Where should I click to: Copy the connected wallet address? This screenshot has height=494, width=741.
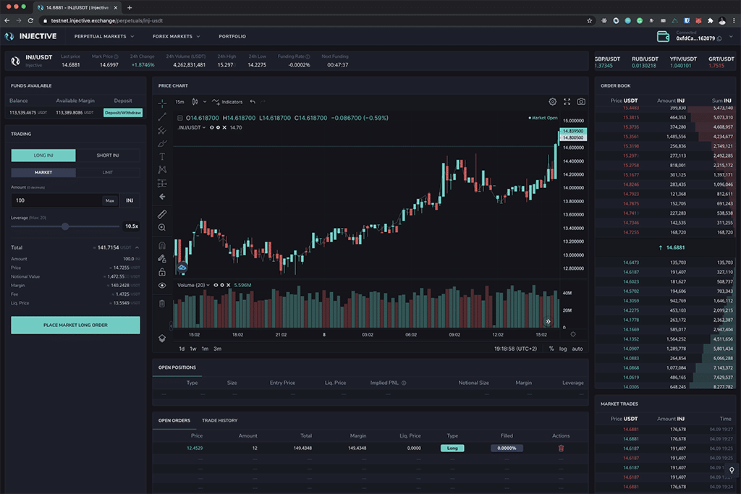pos(720,39)
